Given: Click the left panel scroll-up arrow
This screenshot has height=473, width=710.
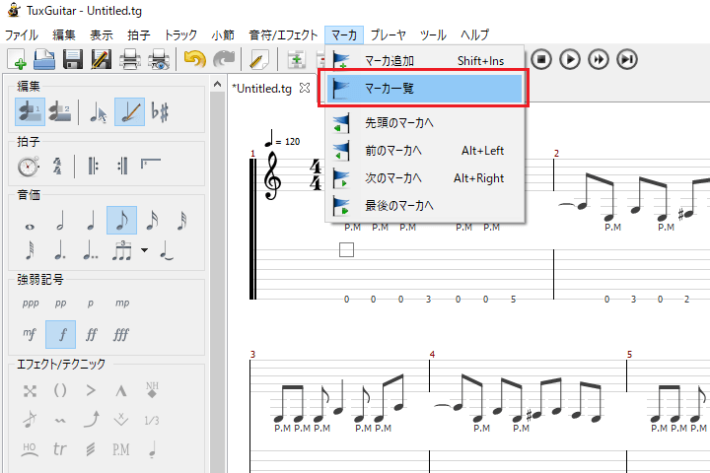Looking at the screenshot, I should [x=218, y=81].
